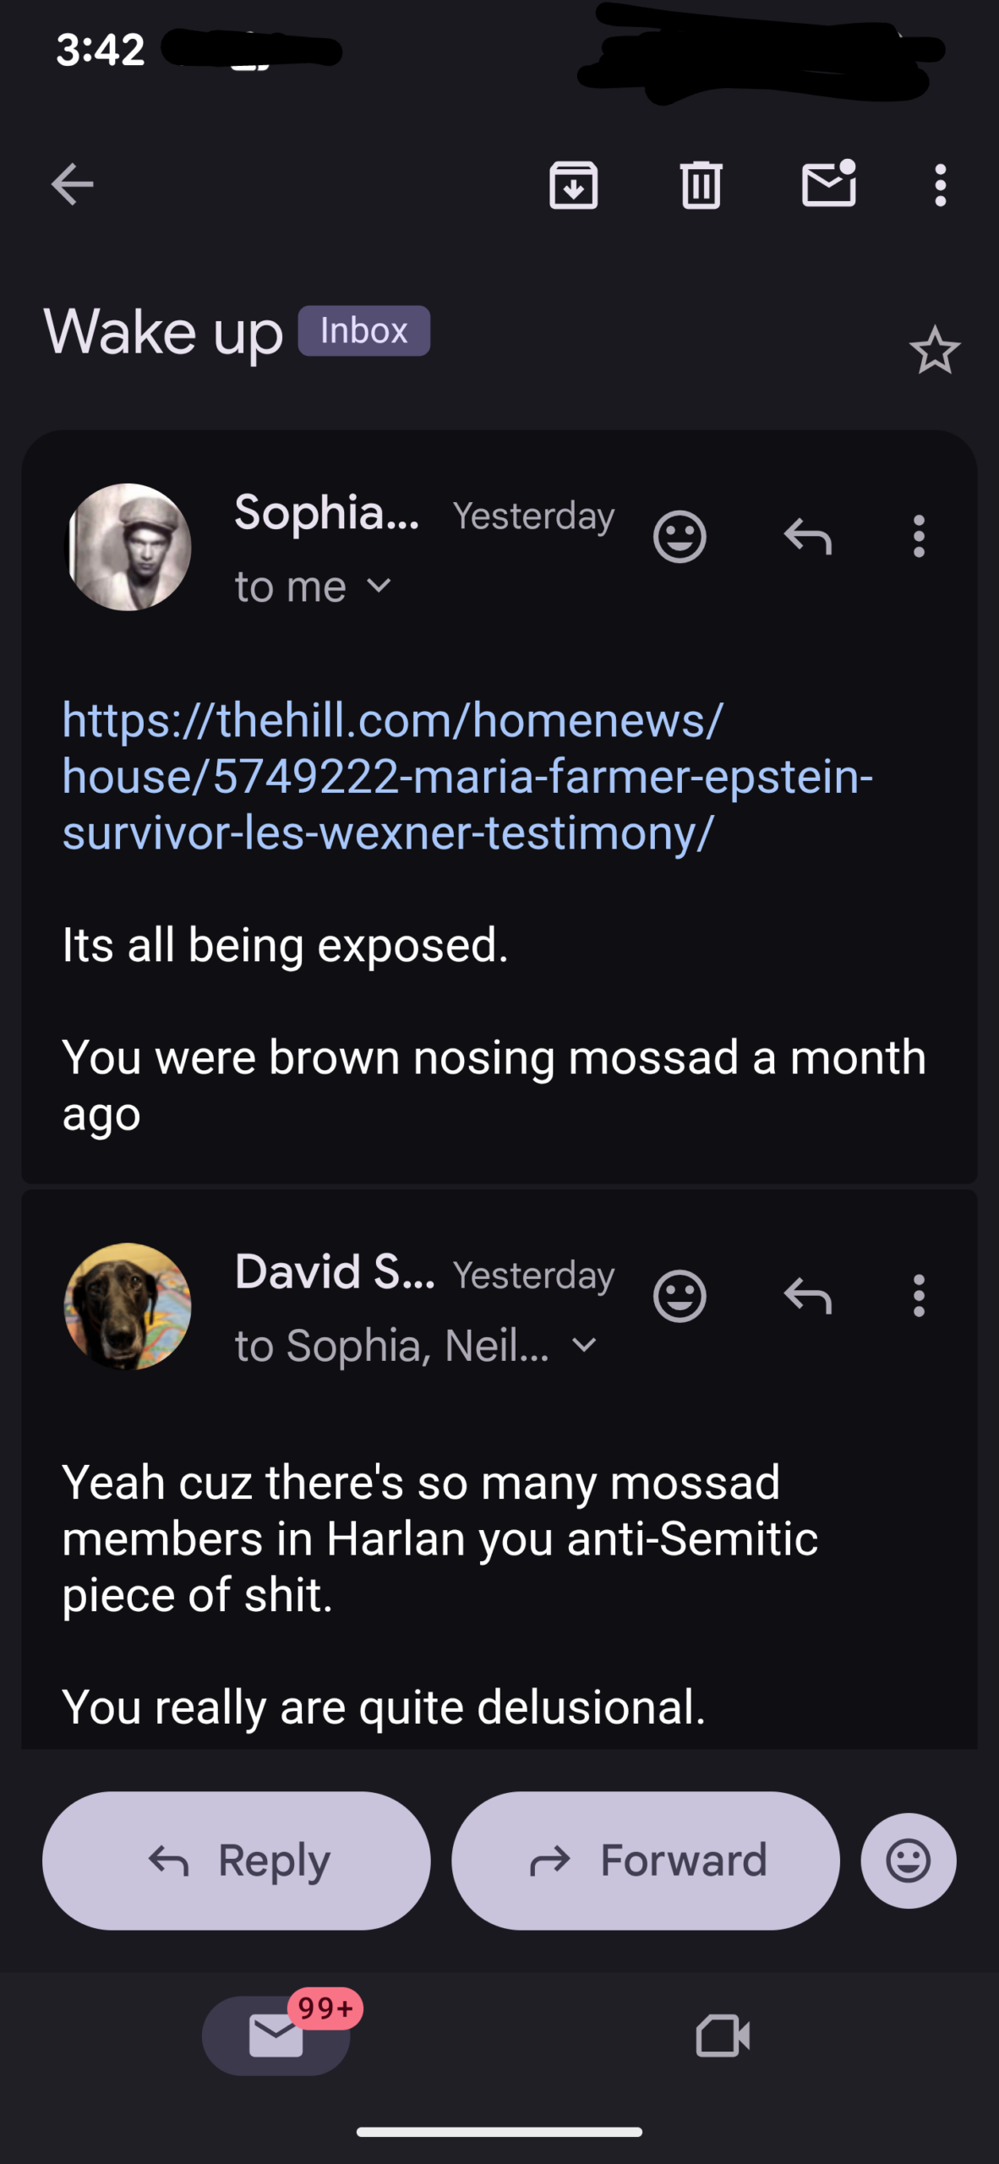
Task: Mark conversation as unread
Action: coord(828,184)
